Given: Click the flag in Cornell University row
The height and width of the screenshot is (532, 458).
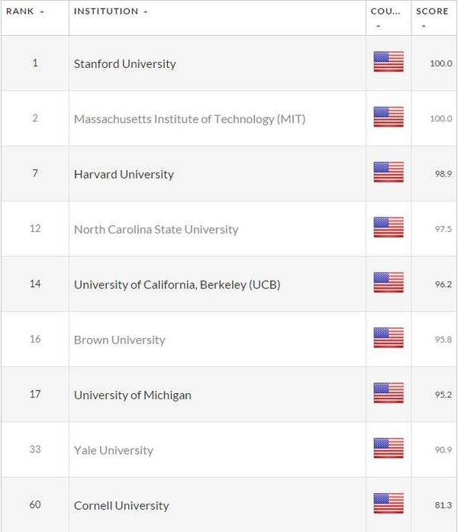Looking at the screenshot, I should (x=389, y=504).
